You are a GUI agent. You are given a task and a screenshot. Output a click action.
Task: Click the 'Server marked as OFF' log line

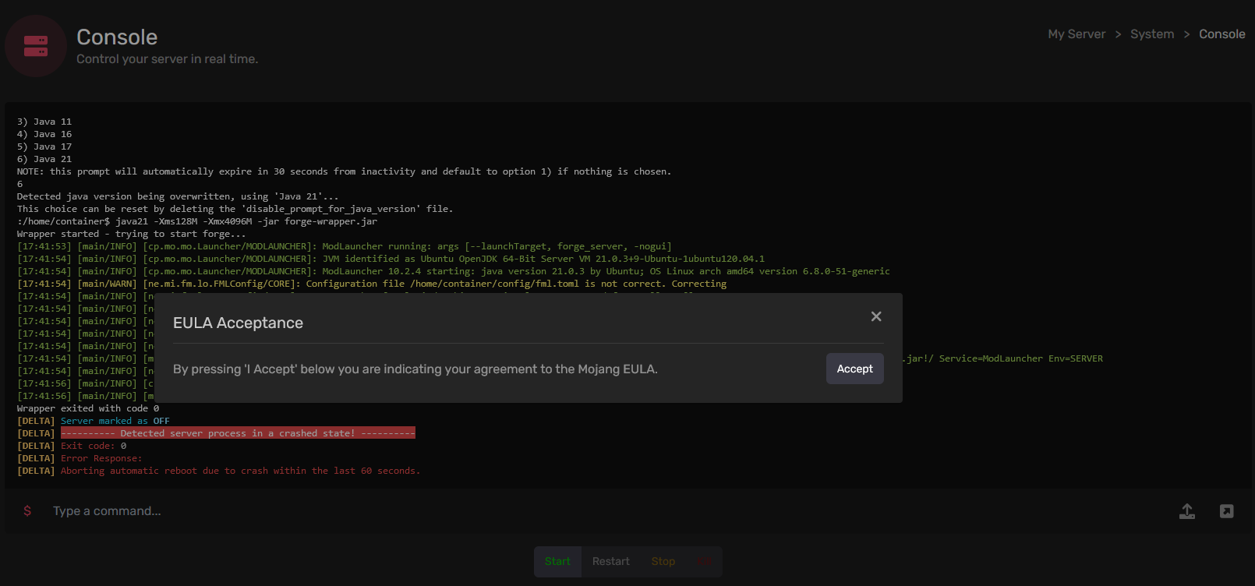(x=115, y=421)
